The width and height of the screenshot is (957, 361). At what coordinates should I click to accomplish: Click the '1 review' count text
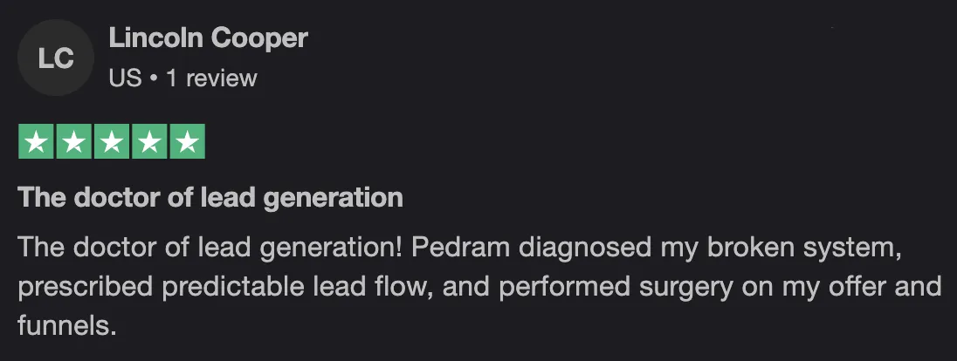click(212, 78)
